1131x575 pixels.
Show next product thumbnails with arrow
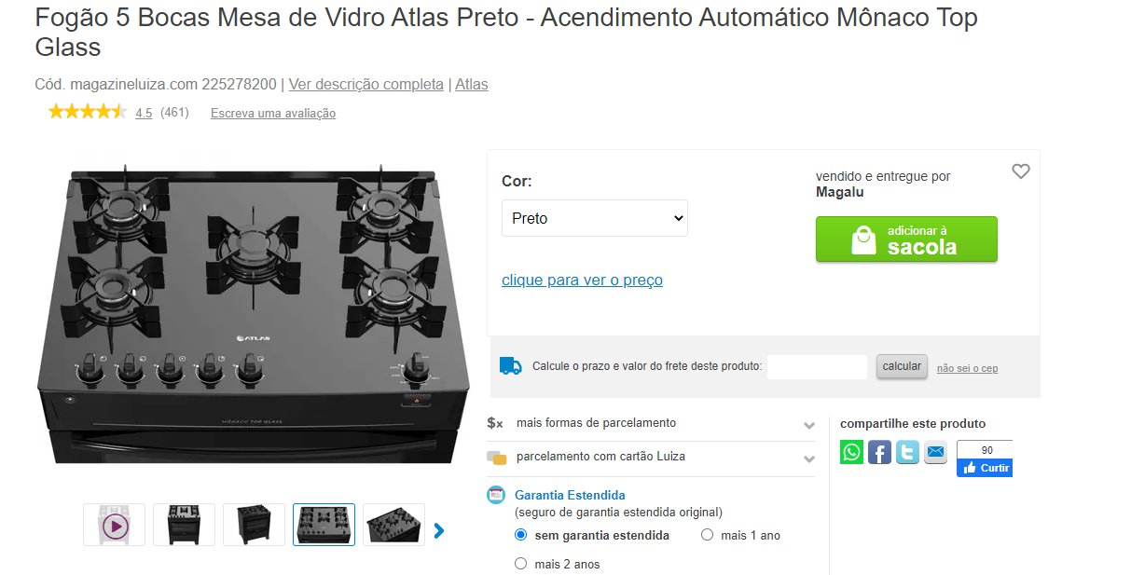(439, 530)
